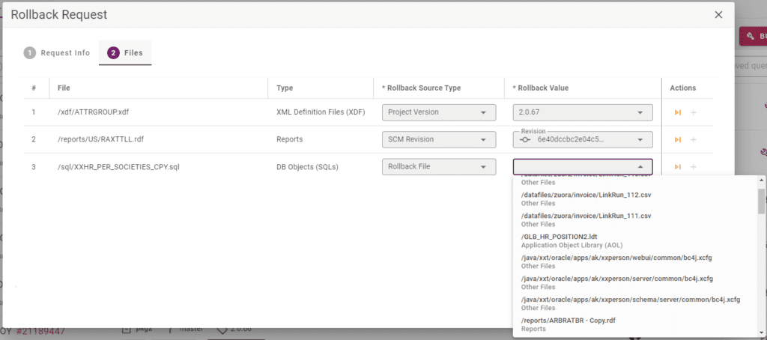This screenshot has width=767, height=340.
Task: Click the plus icon in ATTRGROUP.xdf row
Action: [x=693, y=112]
